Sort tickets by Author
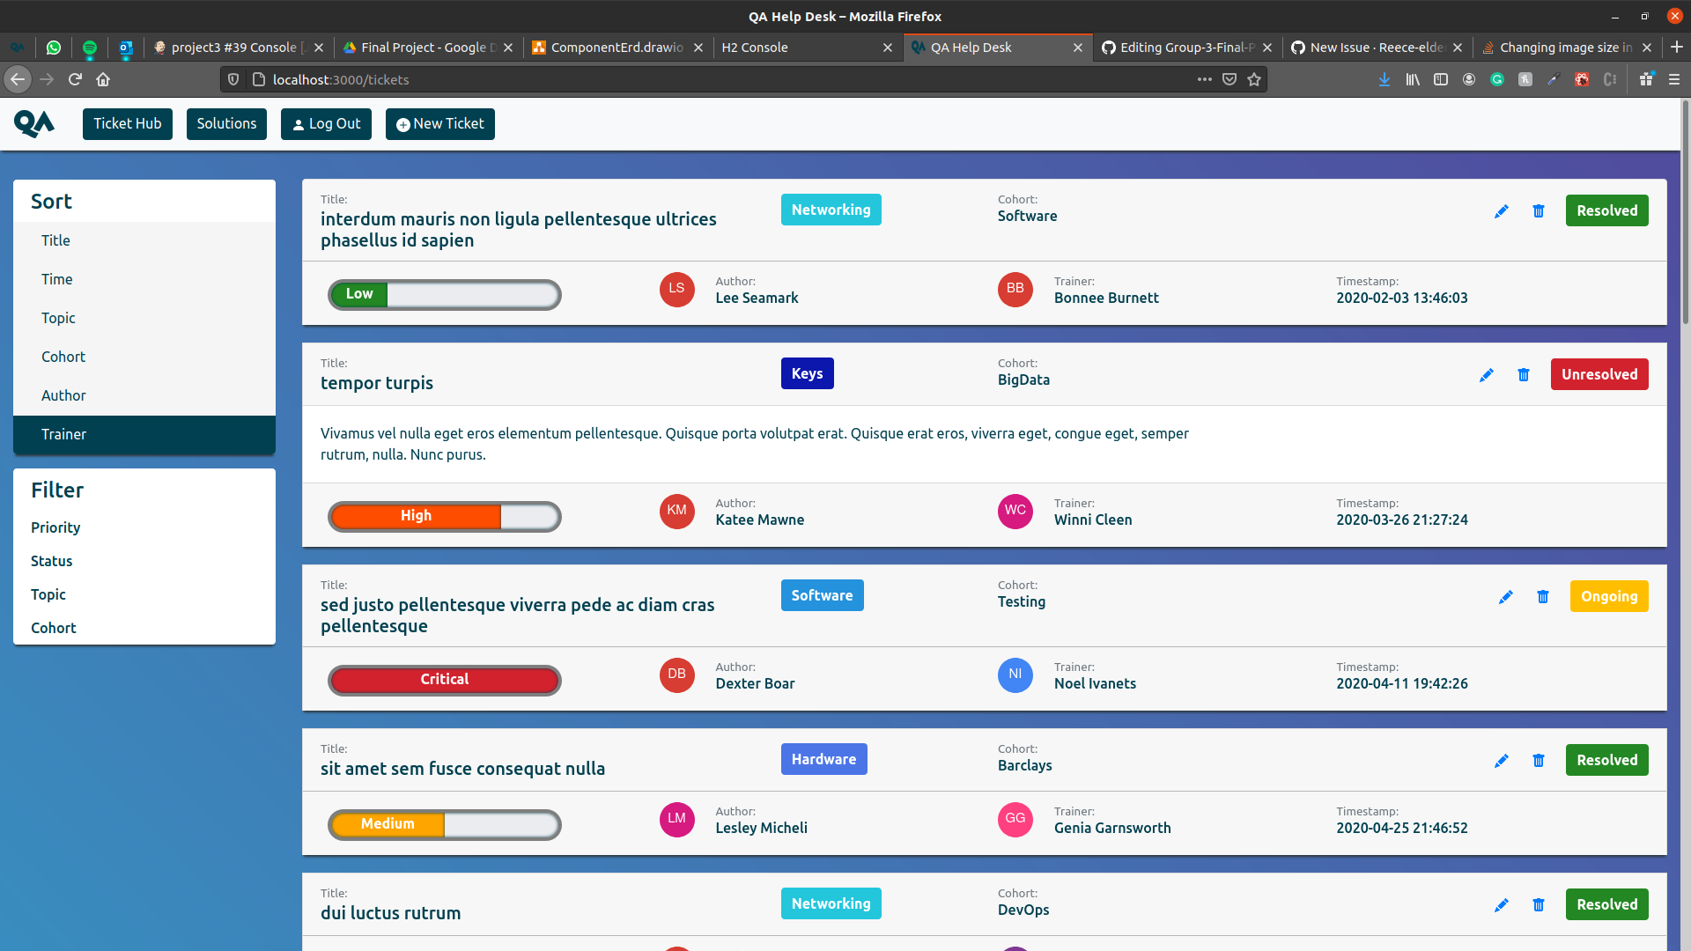 tap(144, 395)
